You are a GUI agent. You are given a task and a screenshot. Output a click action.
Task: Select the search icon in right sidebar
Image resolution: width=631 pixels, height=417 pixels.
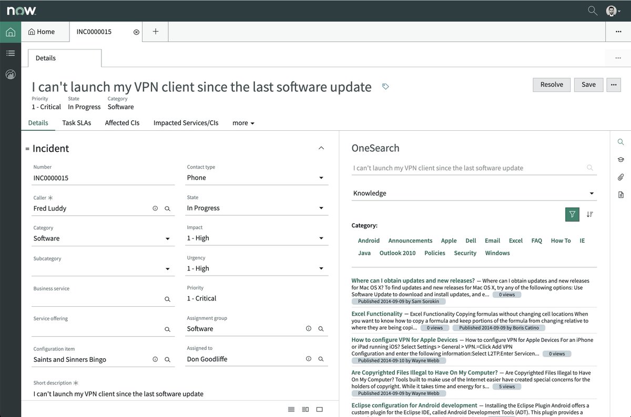pos(620,142)
